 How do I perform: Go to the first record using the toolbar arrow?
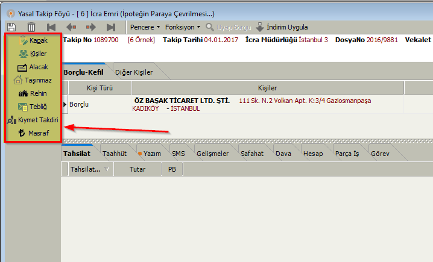tap(51, 27)
